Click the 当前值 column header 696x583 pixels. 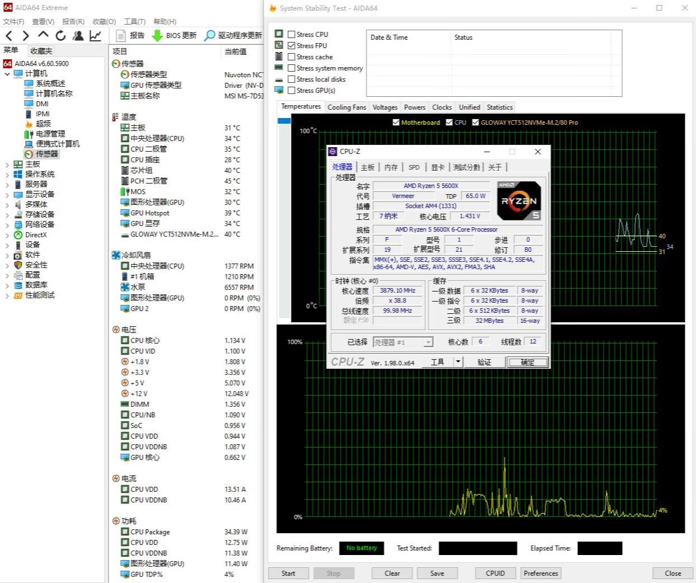coord(235,51)
